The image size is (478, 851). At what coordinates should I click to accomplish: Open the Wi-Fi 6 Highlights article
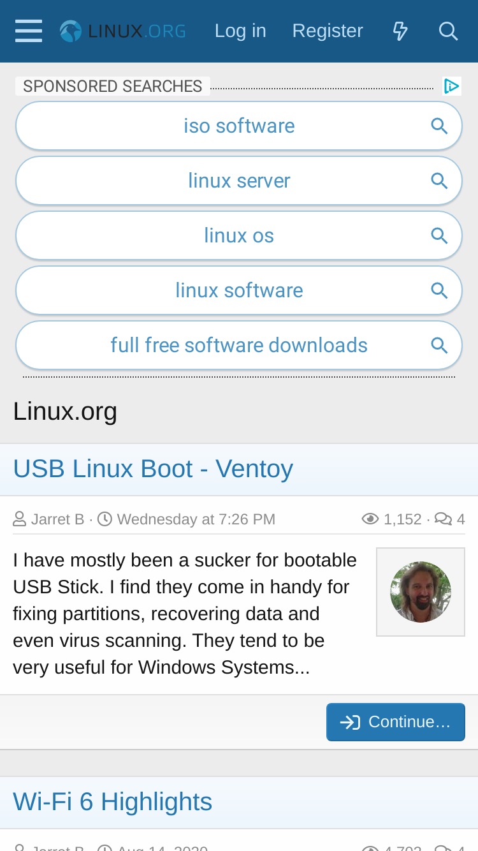pos(112,802)
